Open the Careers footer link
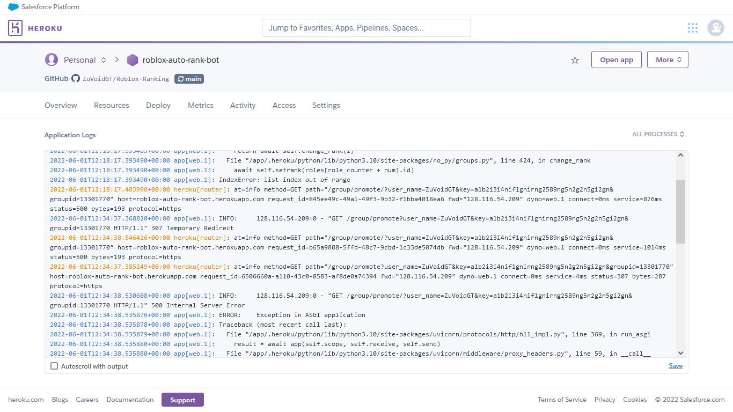Viewport: 733px width, 412px height. coord(87,400)
